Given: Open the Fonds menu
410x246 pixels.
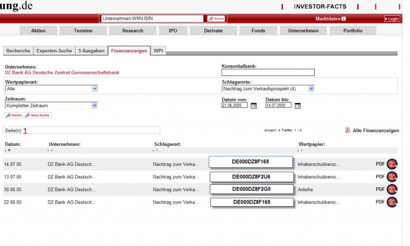Looking at the screenshot, I should click(x=258, y=30).
